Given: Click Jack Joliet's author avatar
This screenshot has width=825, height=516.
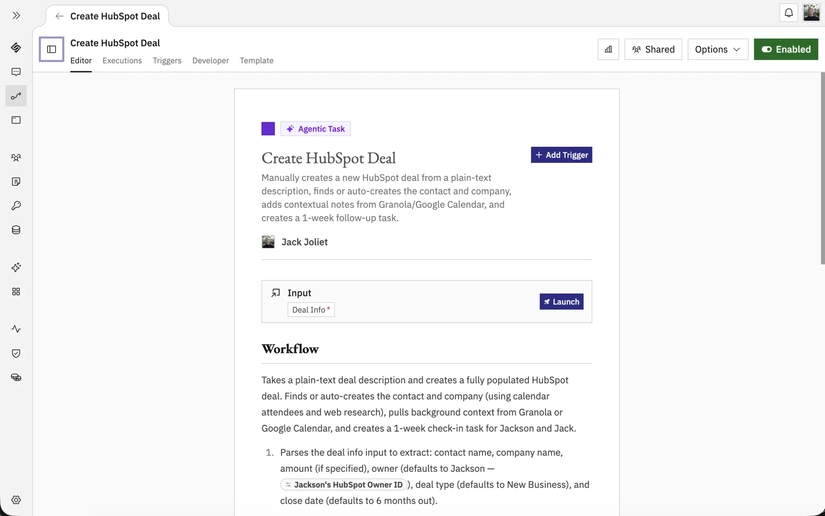Looking at the screenshot, I should tap(268, 242).
